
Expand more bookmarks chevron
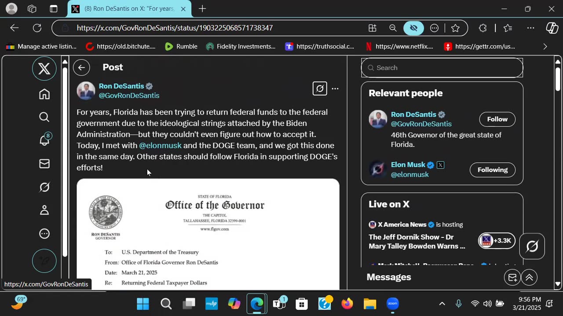545,47
